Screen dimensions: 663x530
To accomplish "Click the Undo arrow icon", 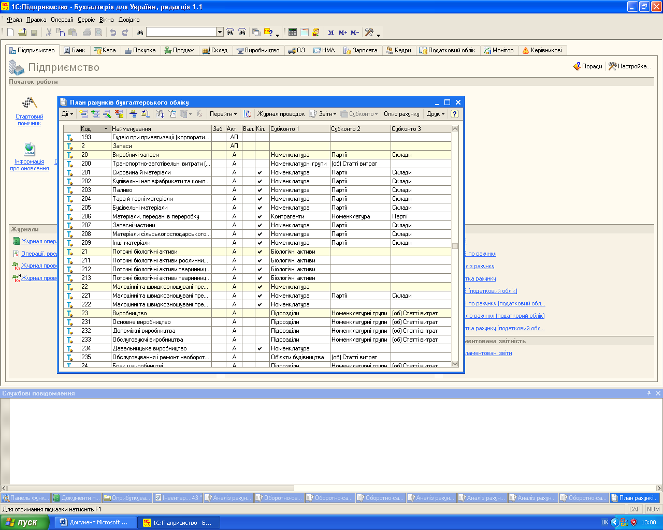I will tap(113, 32).
